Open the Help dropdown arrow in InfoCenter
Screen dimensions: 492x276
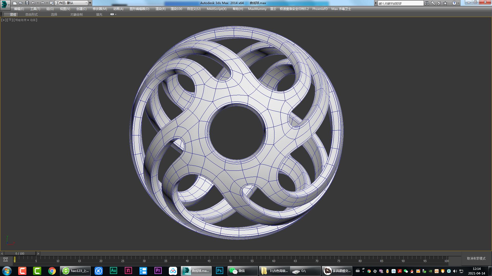tap(458, 3)
